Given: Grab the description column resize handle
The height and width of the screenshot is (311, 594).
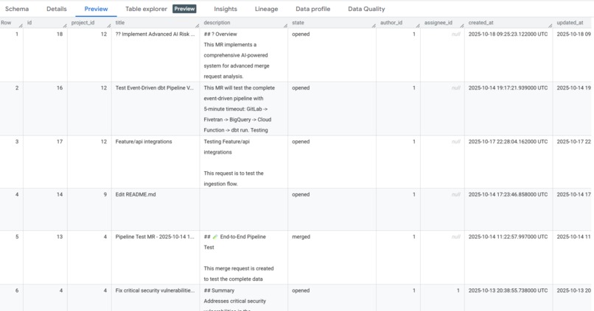Looking at the screenshot, I should click(286, 26).
